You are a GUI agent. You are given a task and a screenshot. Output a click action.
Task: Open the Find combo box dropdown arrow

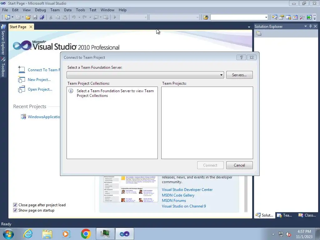266,17
